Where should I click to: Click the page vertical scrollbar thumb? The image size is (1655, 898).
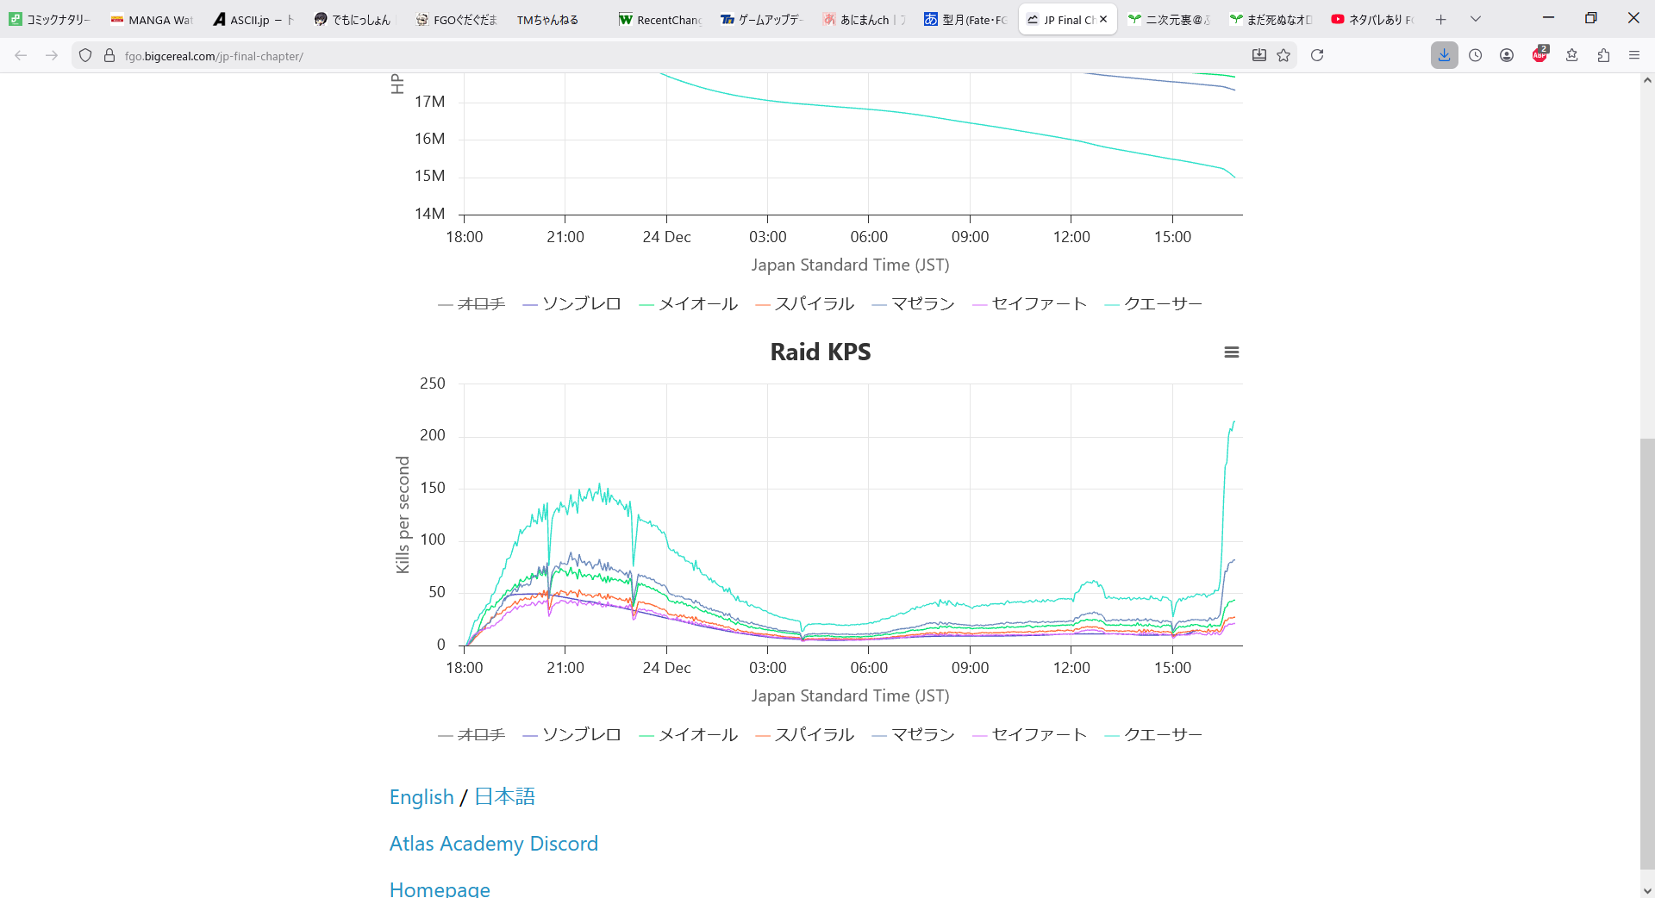pos(1647,655)
